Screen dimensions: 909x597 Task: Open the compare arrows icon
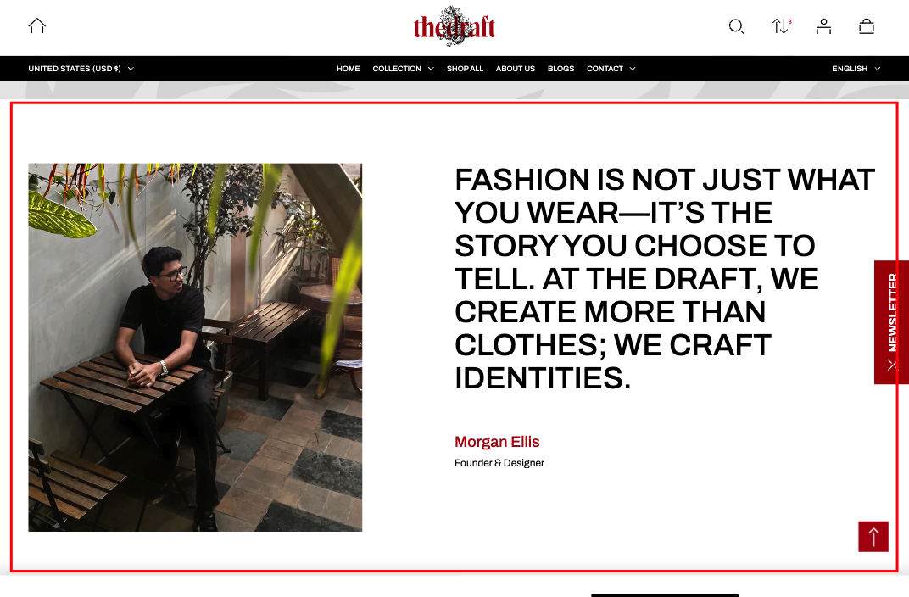[781, 26]
